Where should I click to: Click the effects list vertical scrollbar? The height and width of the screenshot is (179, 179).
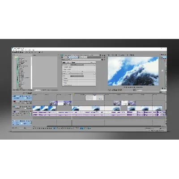tap(31, 72)
